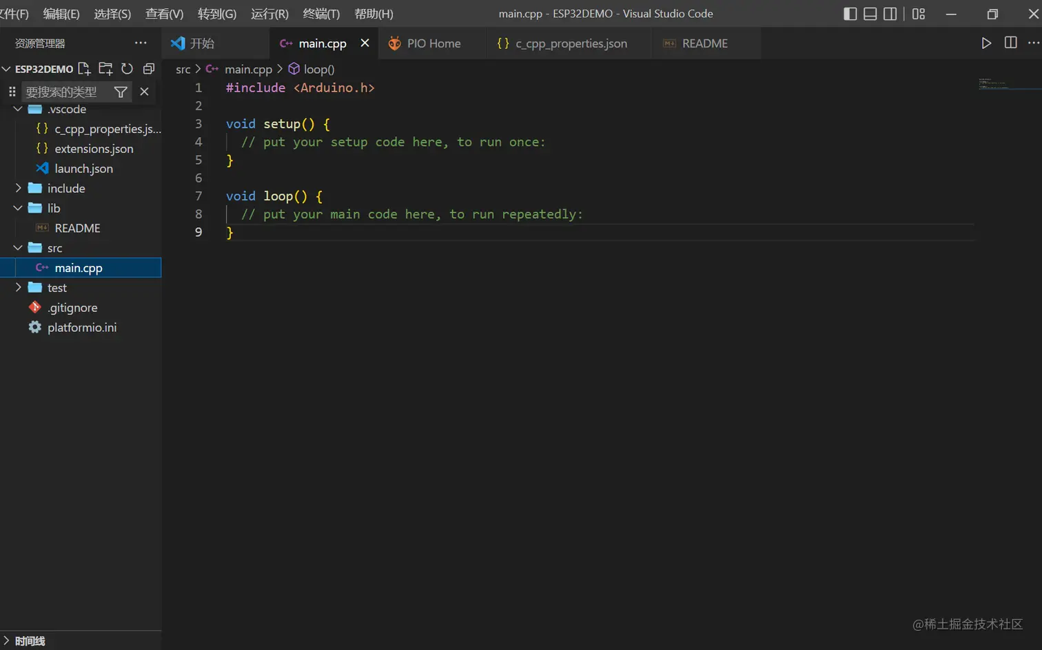Click the New File icon in explorer header

click(85, 69)
